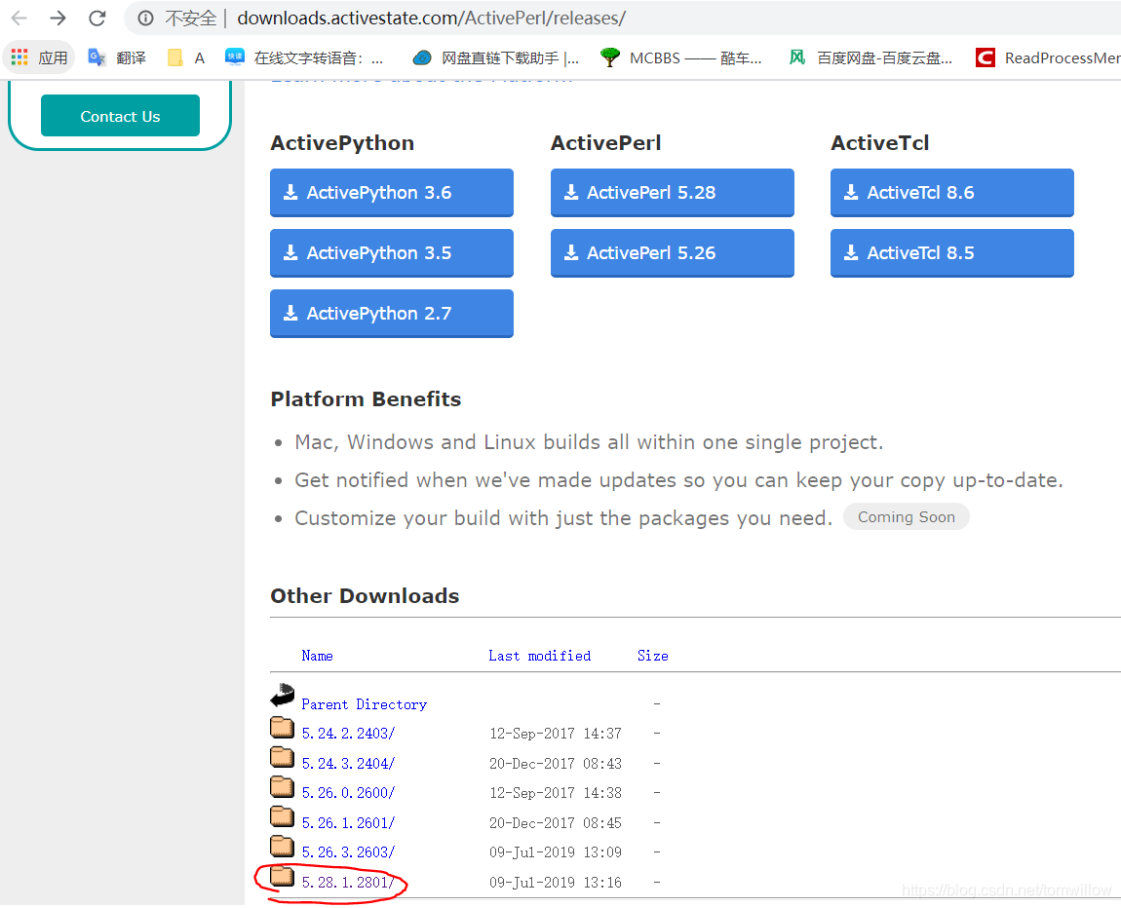Open the 在线文字转语音 bookmark
Screen dimensions: 1121x908
tap(304, 57)
